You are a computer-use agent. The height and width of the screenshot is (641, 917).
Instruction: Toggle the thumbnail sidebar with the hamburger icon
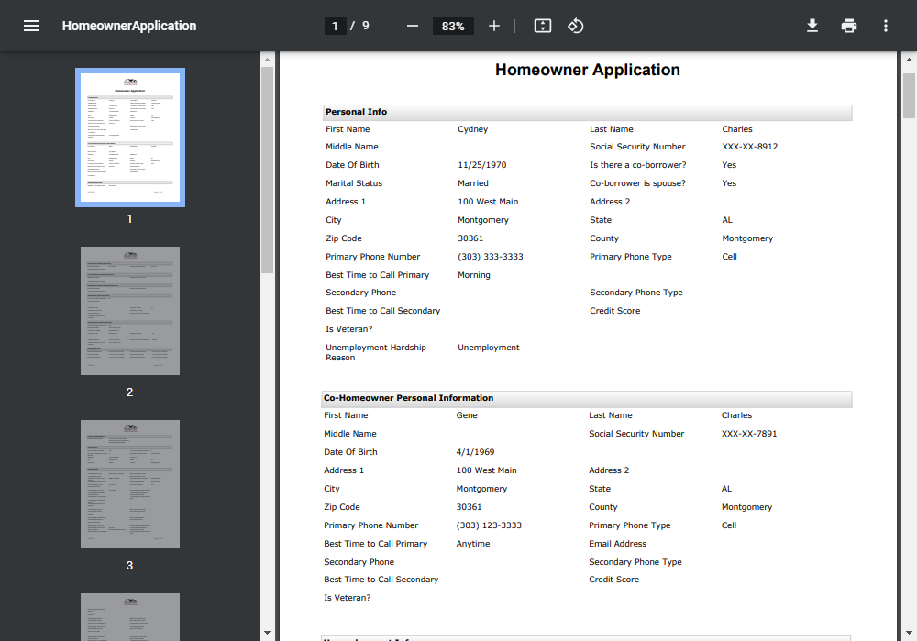(31, 25)
